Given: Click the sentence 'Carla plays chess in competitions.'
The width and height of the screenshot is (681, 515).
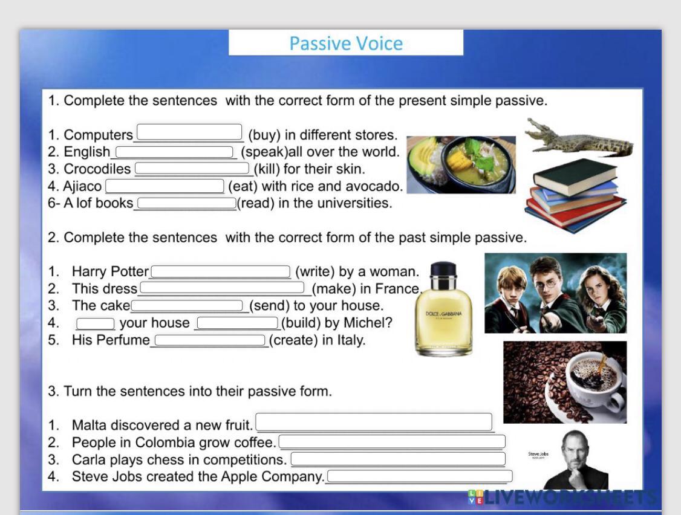Looking at the screenshot, I should coord(180,459).
